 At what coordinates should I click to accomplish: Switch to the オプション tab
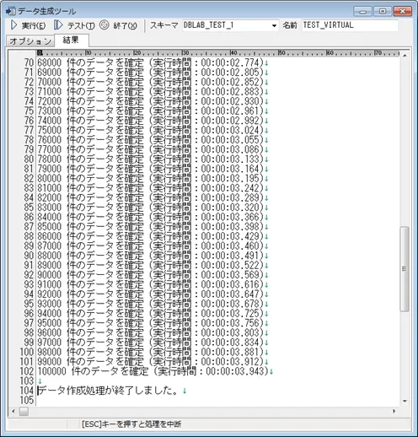point(30,41)
